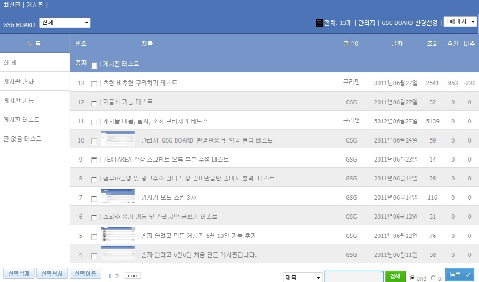Open the 전체 category dropdown near GSG BOARD
479x282 pixels.
tap(65, 23)
